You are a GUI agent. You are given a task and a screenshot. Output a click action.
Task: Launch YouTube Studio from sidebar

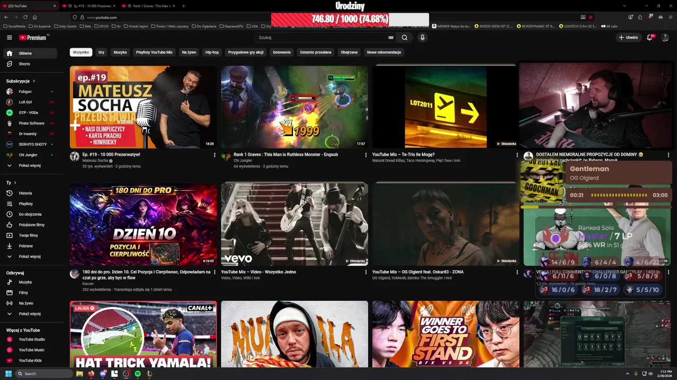(x=31, y=339)
